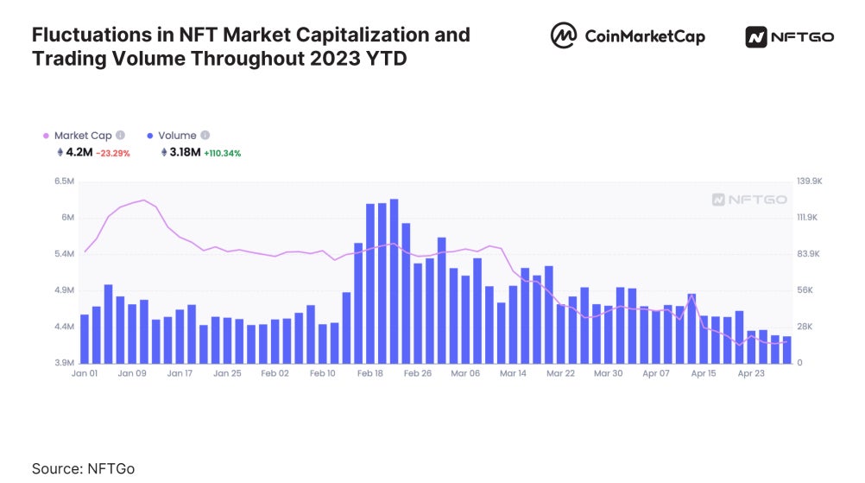The height and width of the screenshot is (483, 865).
Task: Click the tallest volume bar near Feb 18
Action: point(394,280)
